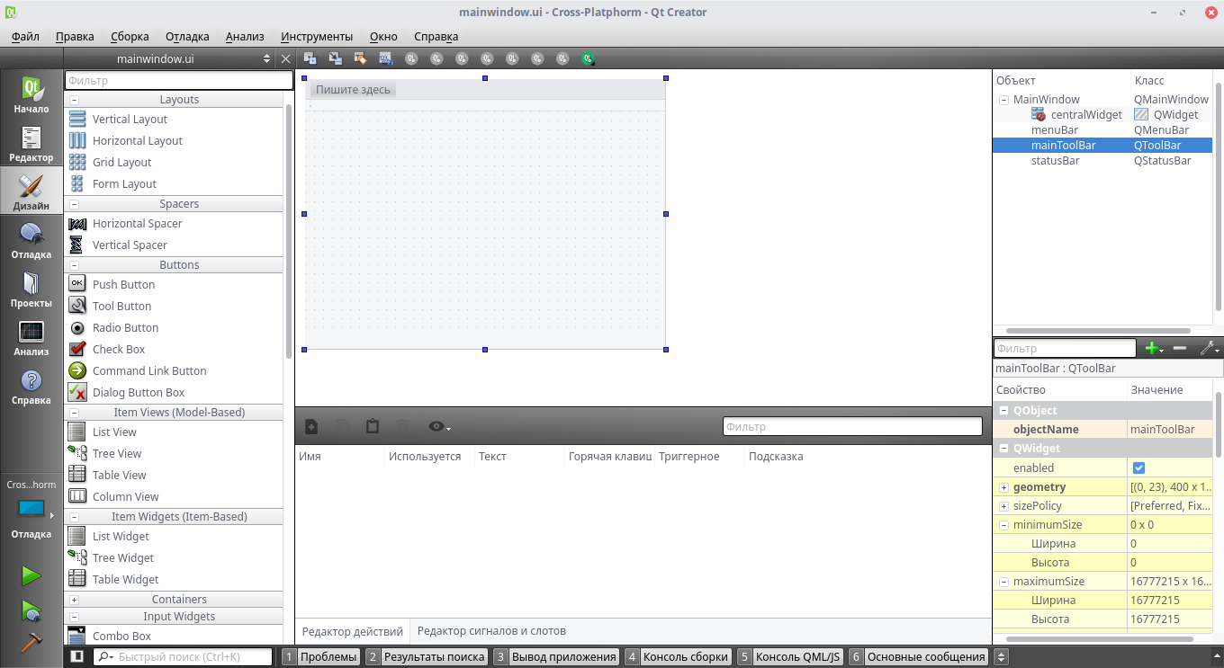The width and height of the screenshot is (1224, 668).
Task: Open the kit selector monitor icon
Action: click(31, 509)
